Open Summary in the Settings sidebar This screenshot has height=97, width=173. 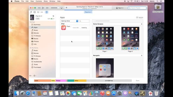(x=37, y=25)
